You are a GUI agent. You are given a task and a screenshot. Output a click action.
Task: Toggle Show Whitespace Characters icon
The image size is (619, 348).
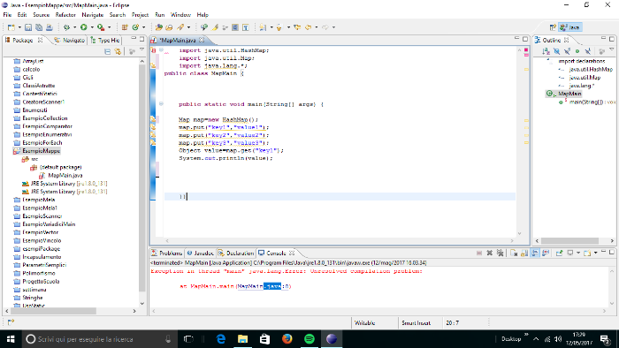coord(246,27)
